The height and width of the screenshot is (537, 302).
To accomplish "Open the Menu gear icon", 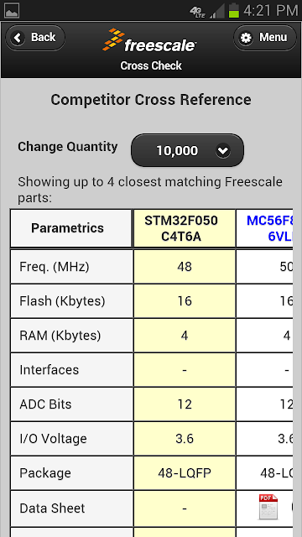I will (x=246, y=37).
